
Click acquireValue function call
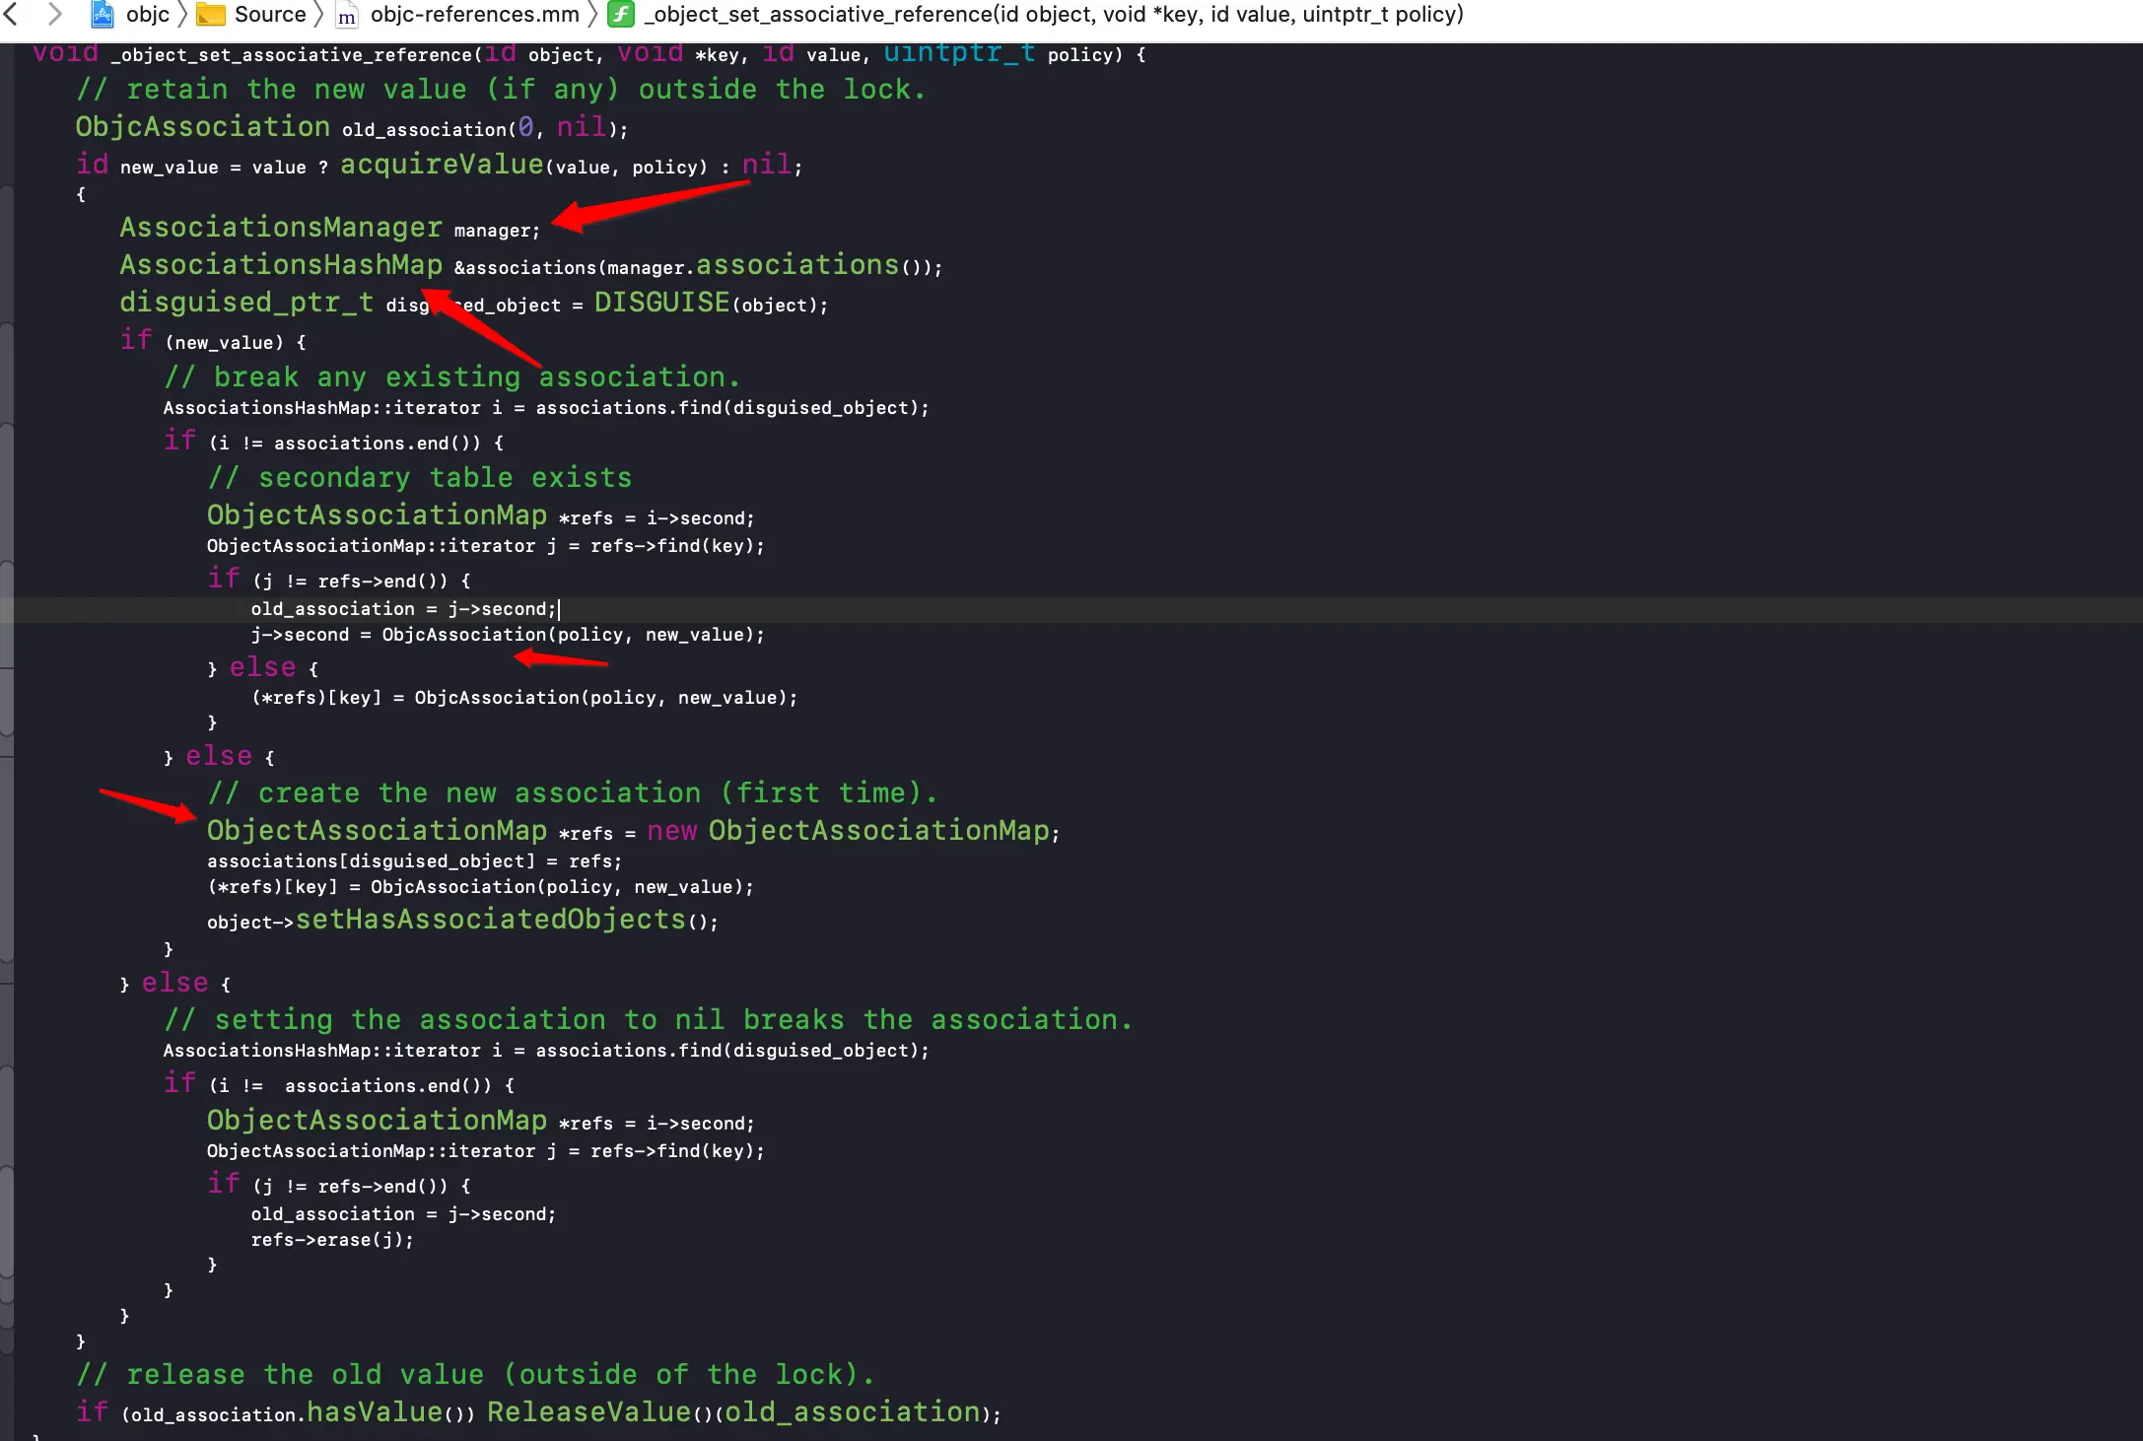pyautogui.click(x=442, y=165)
